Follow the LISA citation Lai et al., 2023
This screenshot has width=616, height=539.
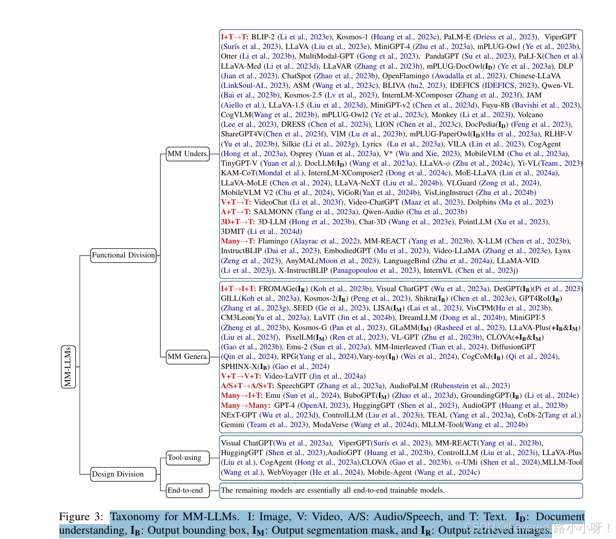click(434, 308)
